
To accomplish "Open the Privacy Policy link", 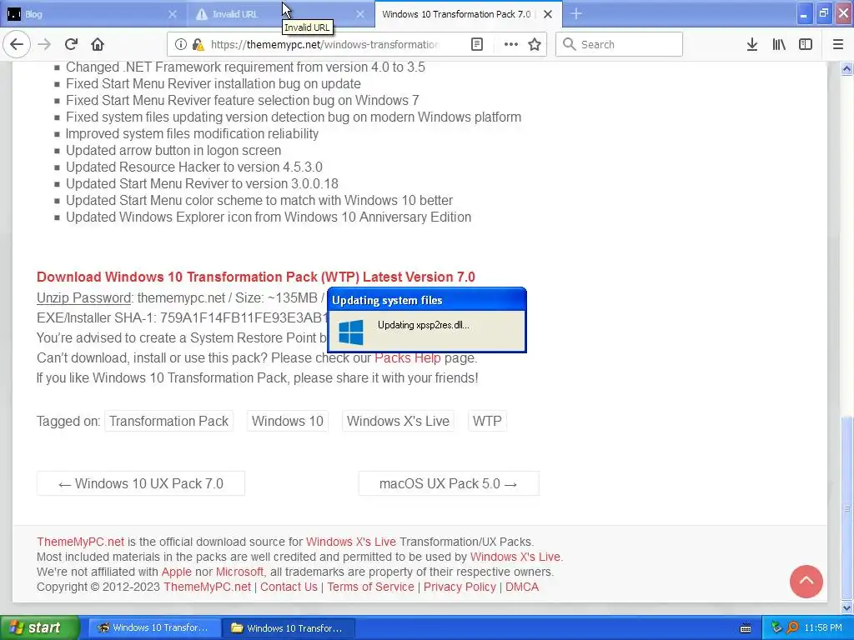I will point(460,587).
